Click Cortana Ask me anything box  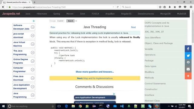point(31,106)
